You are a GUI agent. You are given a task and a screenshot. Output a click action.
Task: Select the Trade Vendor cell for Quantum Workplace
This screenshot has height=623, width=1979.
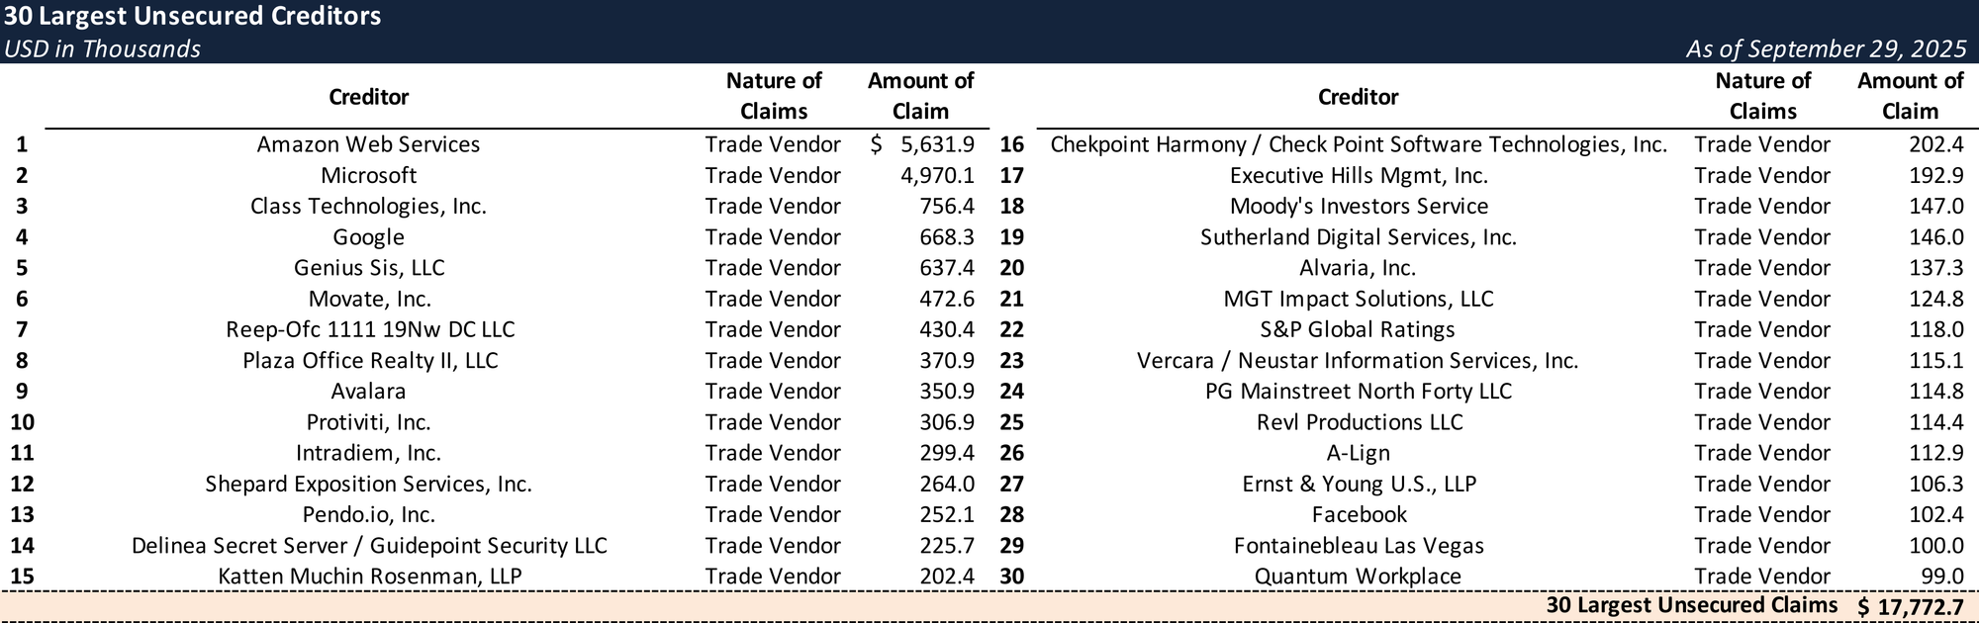(x=1761, y=577)
